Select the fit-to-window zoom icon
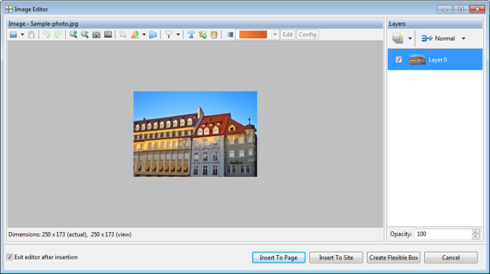 [x=97, y=35]
